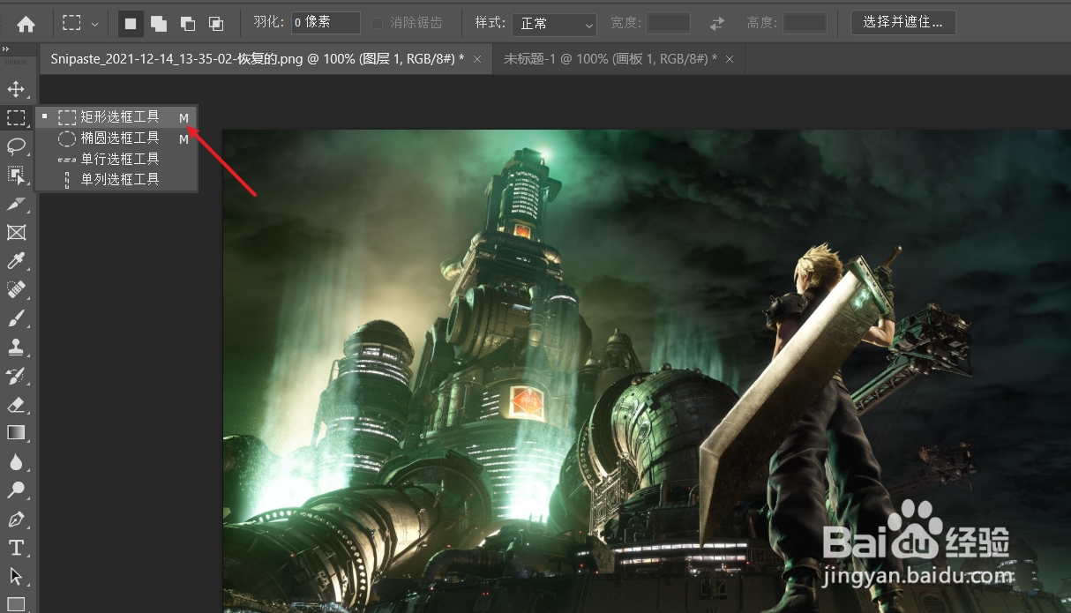The image size is (1071, 613).
Task: Select the Crop tool
Action: tap(16, 204)
